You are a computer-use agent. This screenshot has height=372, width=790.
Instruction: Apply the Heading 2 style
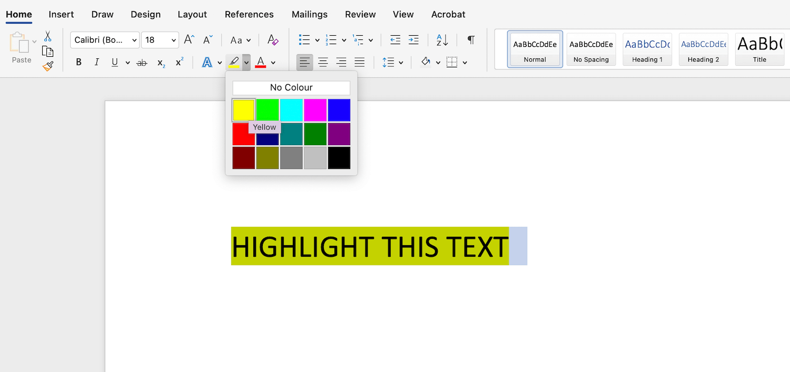tap(704, 49)
